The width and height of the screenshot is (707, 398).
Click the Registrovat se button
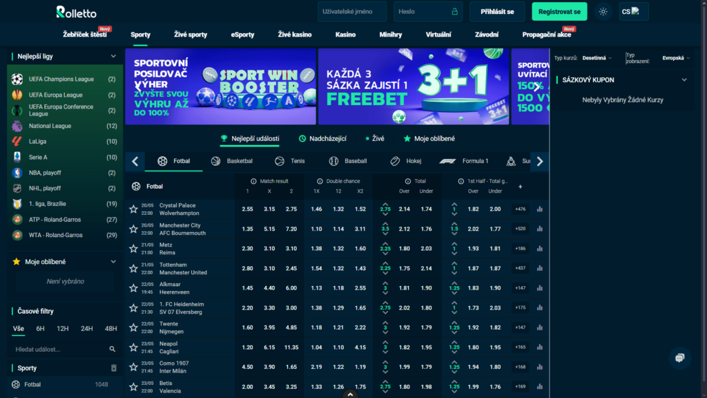[x=559, y=12]
